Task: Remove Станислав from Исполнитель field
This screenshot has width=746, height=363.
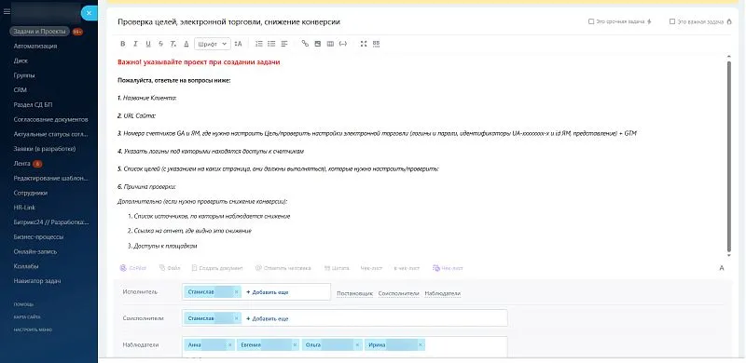Action: click(237, 292)
